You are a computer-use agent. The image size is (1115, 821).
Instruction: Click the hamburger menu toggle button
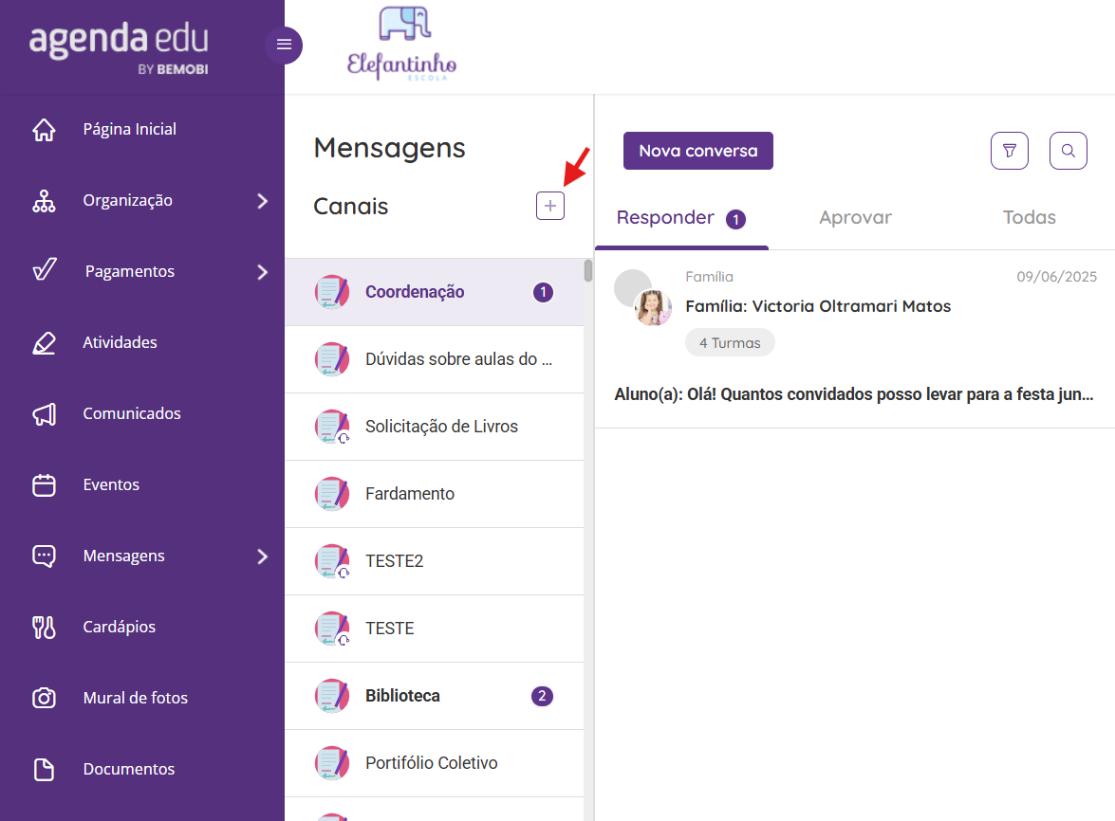pyautogui.click(x=284, y=45)
